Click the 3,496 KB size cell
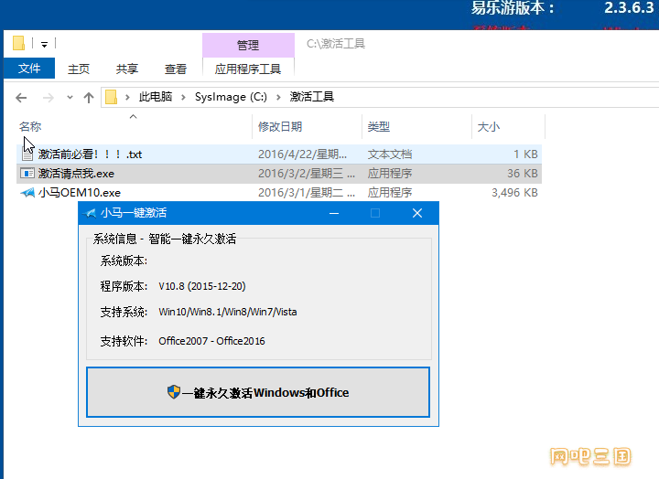Viewport: 659px width, 479px height. 514,193
